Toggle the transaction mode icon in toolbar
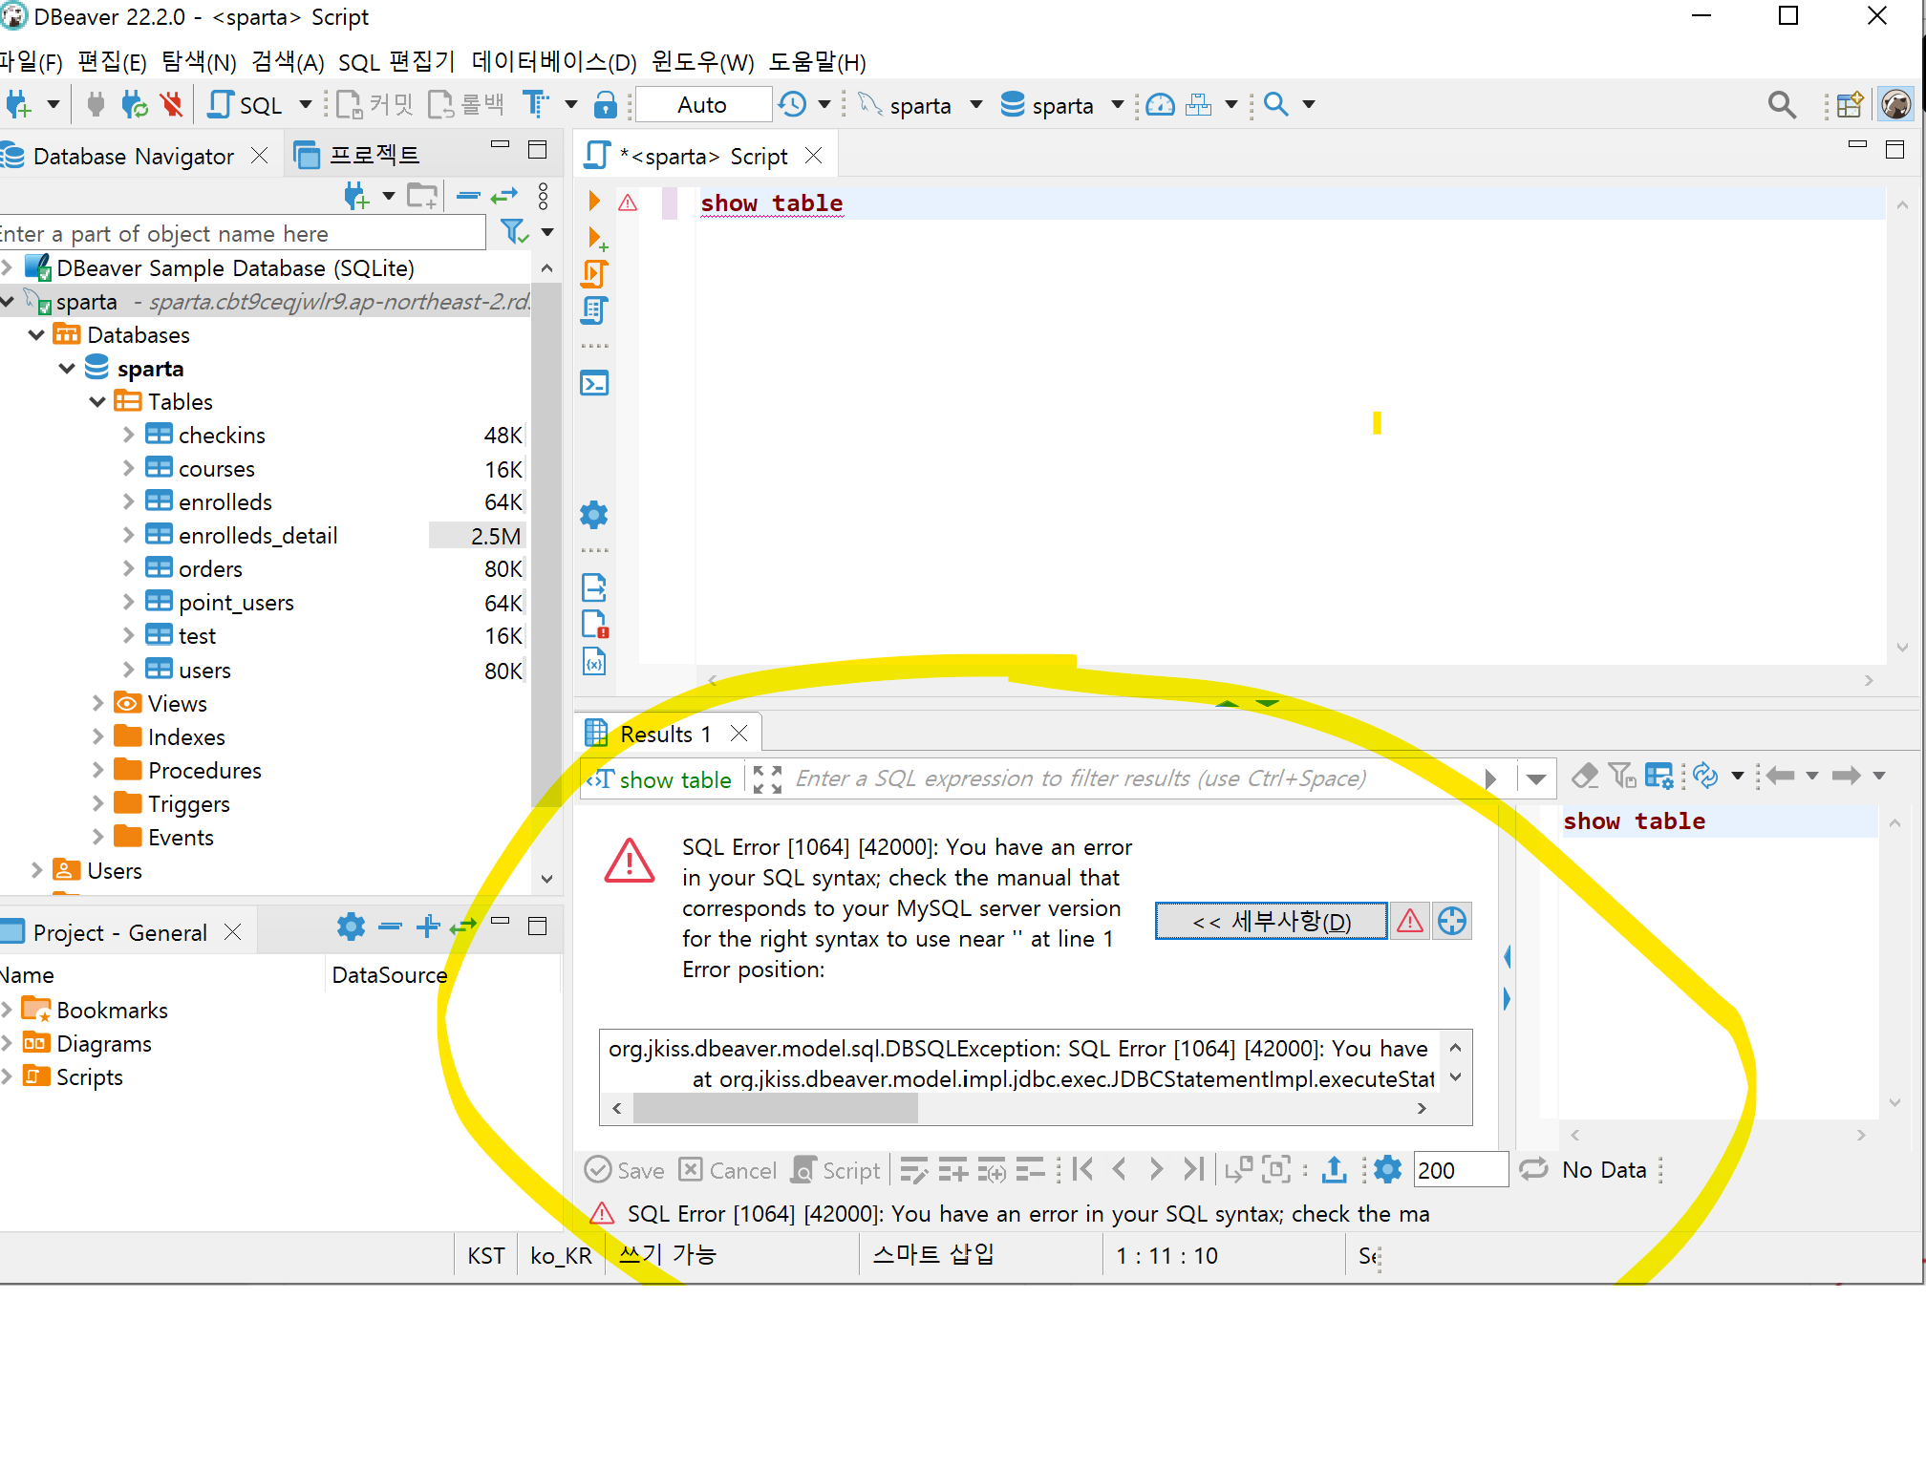 click(x=536, y=104)
